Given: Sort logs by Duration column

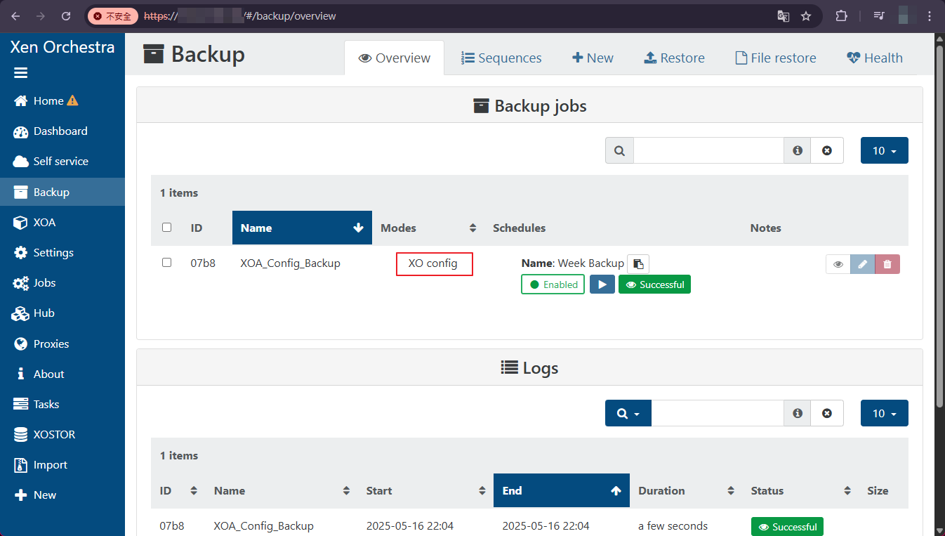Looking at the screenshot, I should pos(685,491).
